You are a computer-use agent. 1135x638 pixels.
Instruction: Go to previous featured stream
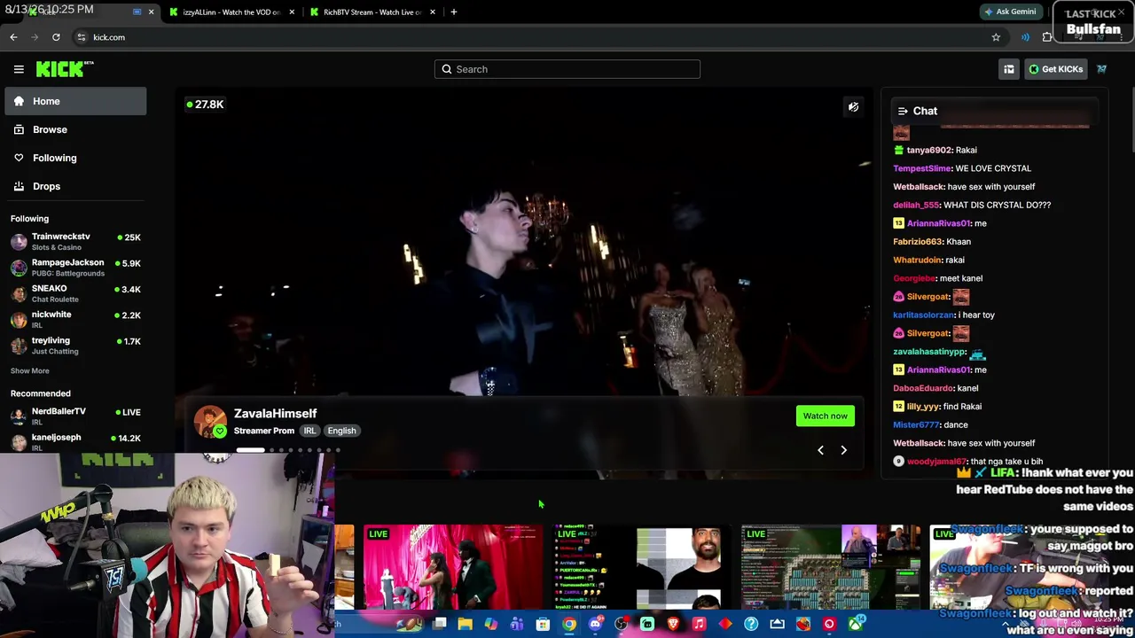820,450
